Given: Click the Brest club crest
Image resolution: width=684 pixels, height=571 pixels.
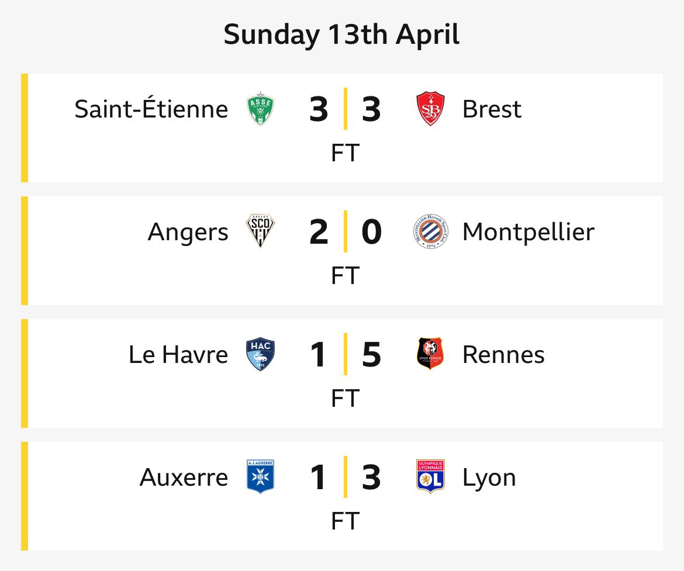Looking at the screenshot, I should coord(430,109).
